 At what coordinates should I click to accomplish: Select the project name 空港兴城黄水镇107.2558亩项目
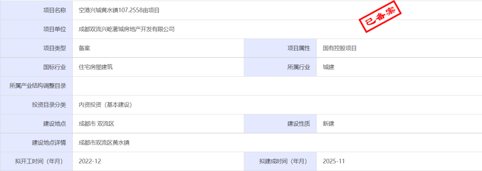pos(119,10)
